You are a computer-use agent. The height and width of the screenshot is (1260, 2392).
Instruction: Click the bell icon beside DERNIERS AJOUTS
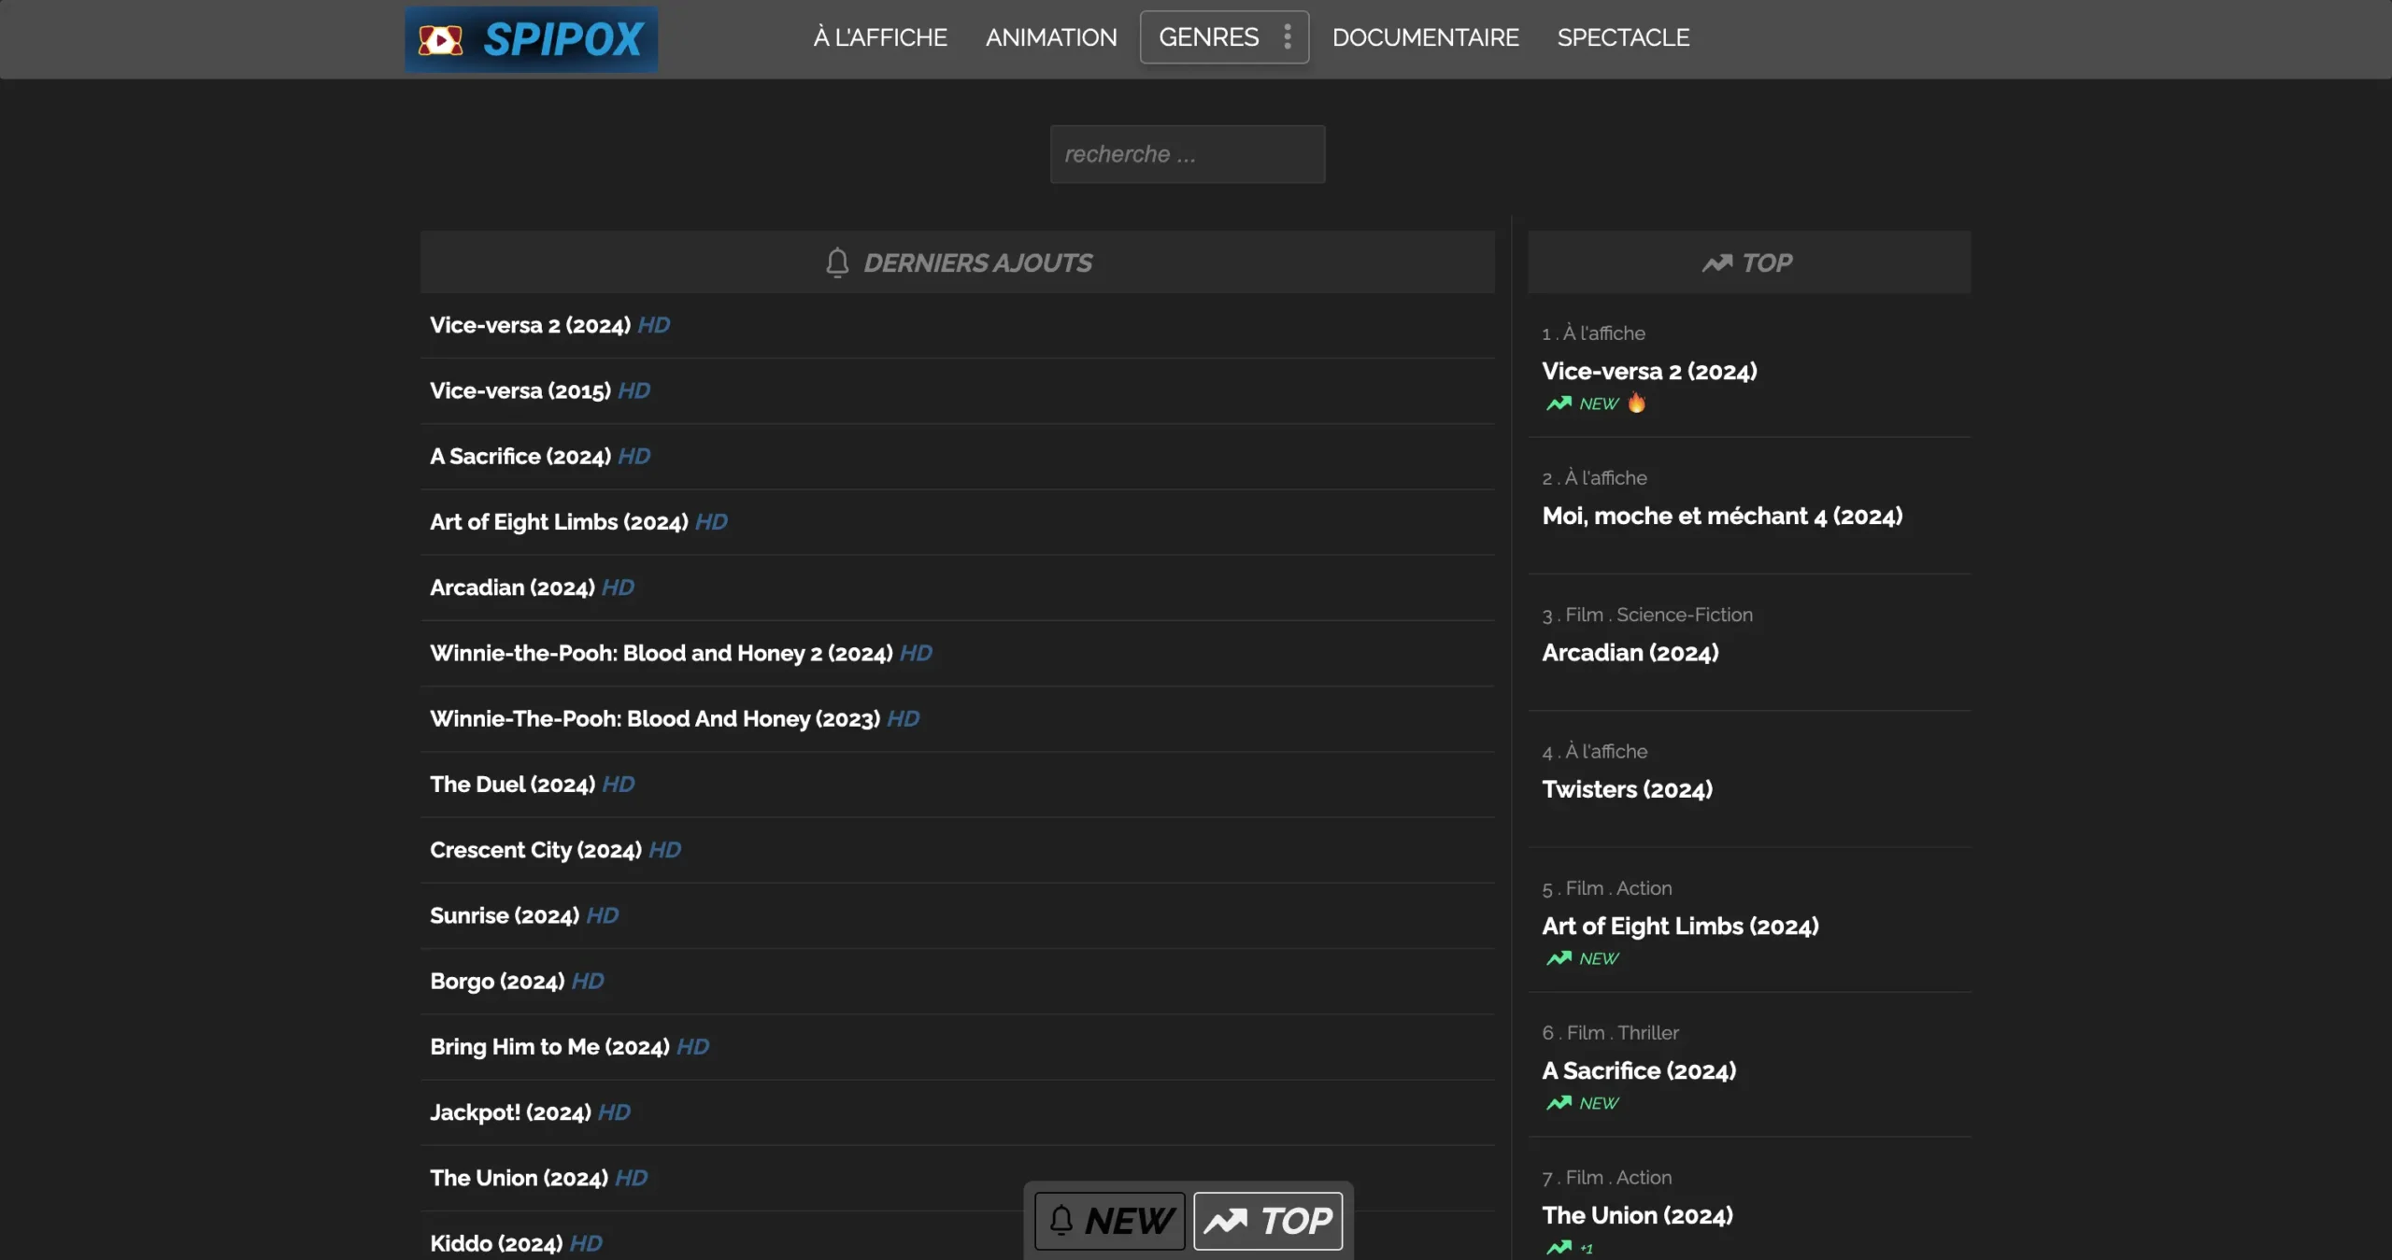(x=837, y=262)
